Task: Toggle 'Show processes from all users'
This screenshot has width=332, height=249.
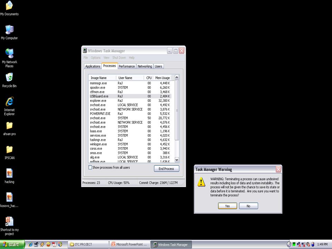Action: click(x=90, y=167)
